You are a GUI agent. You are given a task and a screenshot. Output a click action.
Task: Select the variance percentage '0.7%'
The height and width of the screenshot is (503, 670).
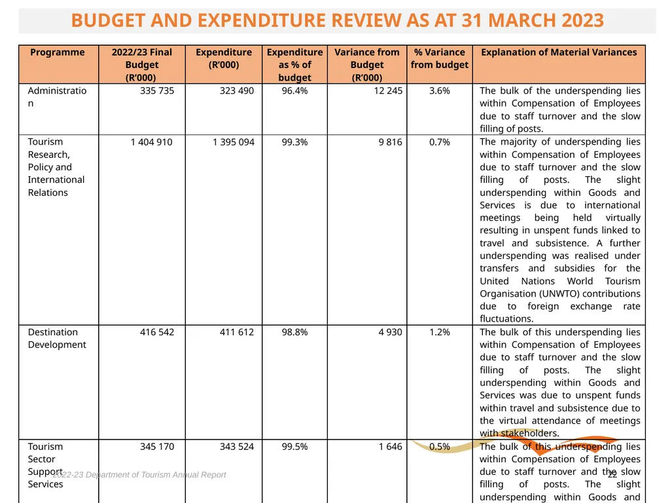point(439,142)
